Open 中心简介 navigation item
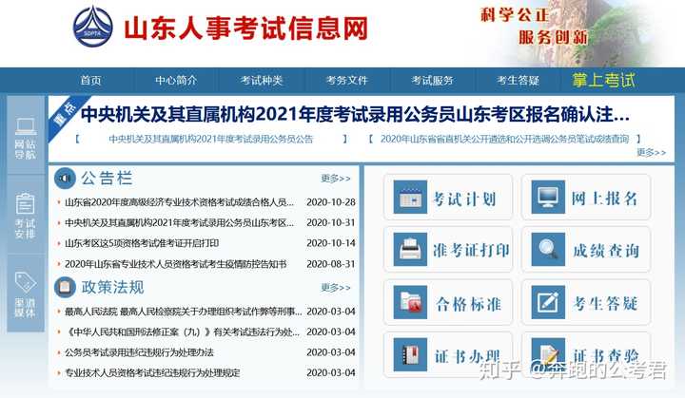Image resolution: width=685 pixels, height=398 pixels. click(176, 81)
